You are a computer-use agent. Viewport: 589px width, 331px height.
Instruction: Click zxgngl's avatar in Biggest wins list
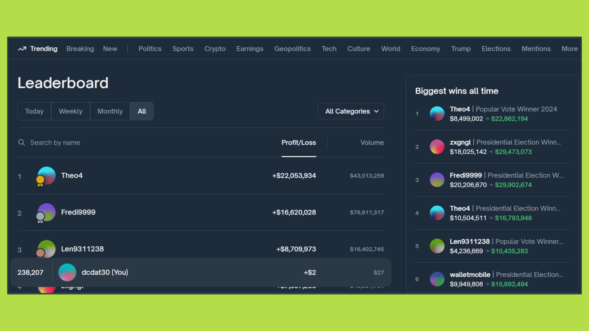click(x=437, y=146)
